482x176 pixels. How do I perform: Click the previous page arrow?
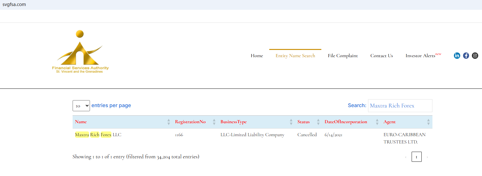click(x=406, y=157)
